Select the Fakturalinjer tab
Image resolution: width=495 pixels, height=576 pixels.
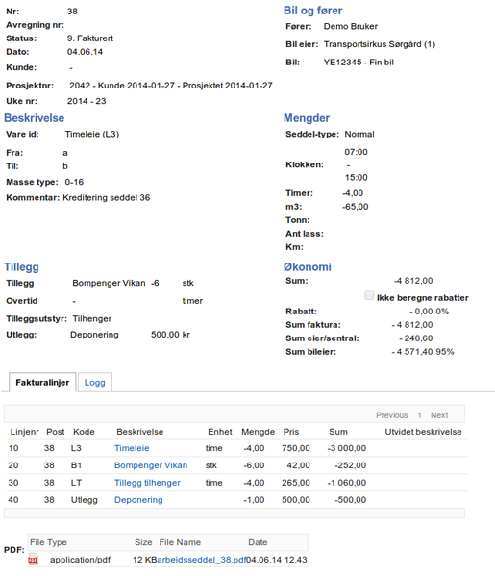click(x=42, y=383)
